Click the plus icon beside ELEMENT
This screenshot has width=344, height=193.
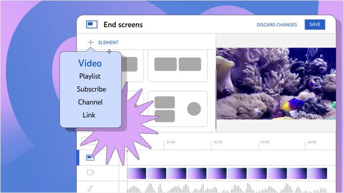click(x=90, y=42)
